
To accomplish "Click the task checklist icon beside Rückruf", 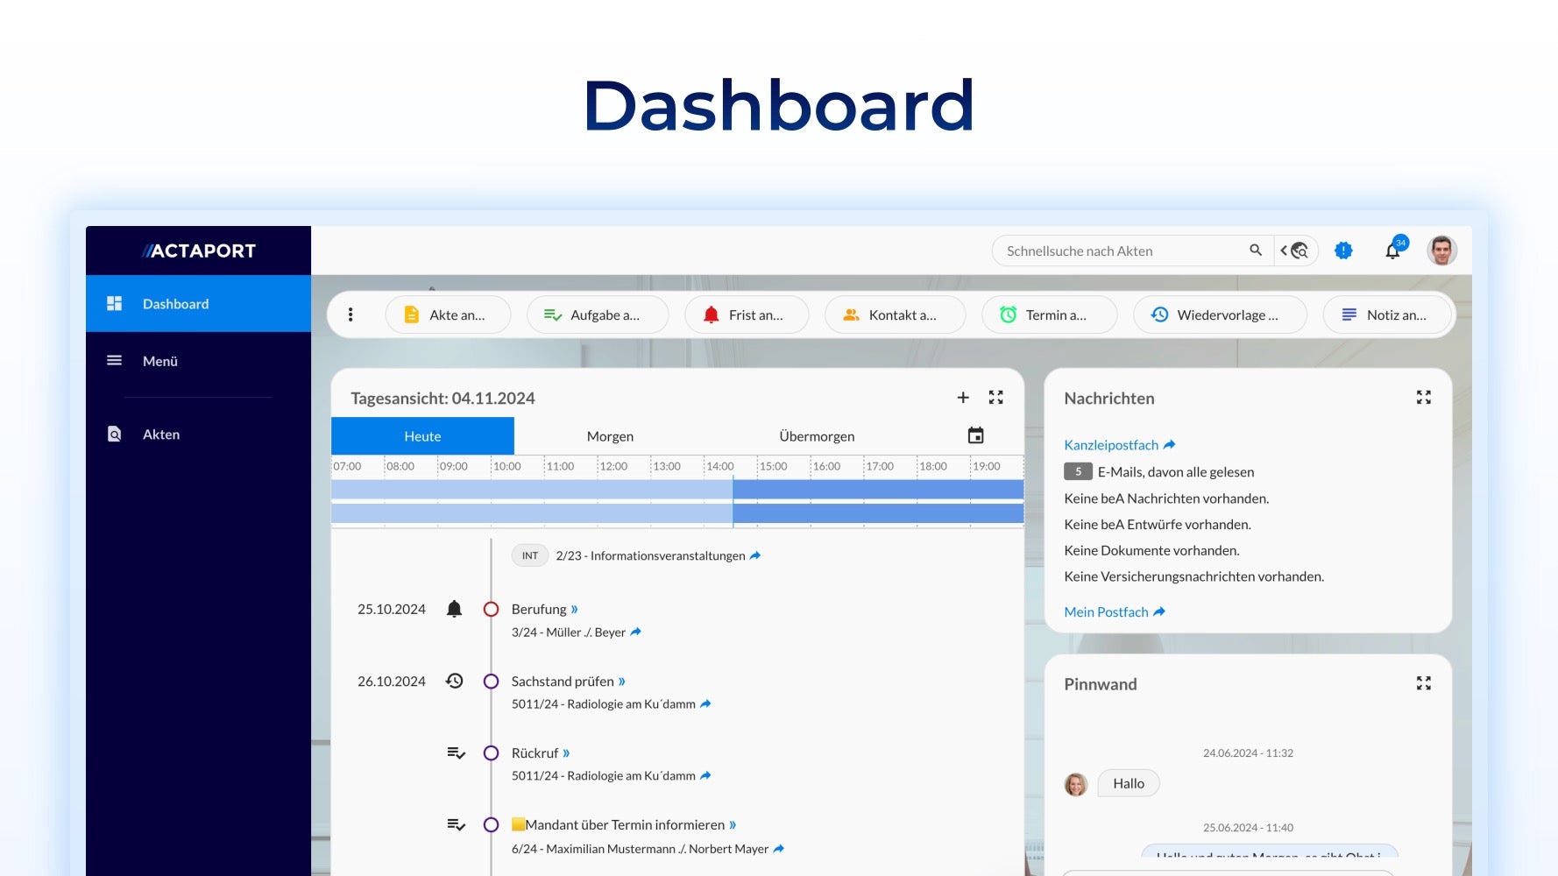I will point(456,752).
